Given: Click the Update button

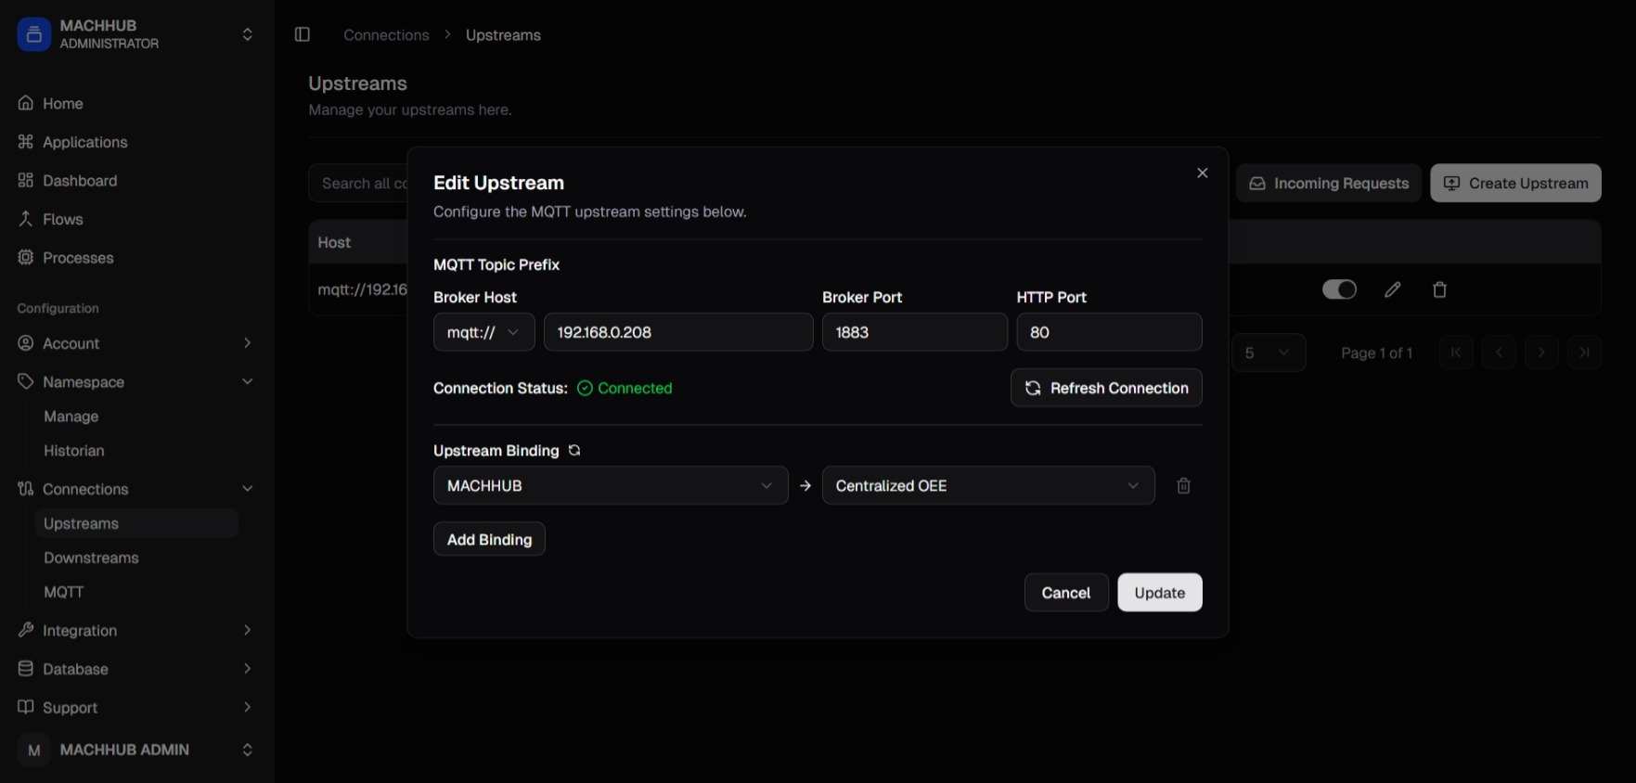Looking at the screenshot, I should (x=1160, y=593).
